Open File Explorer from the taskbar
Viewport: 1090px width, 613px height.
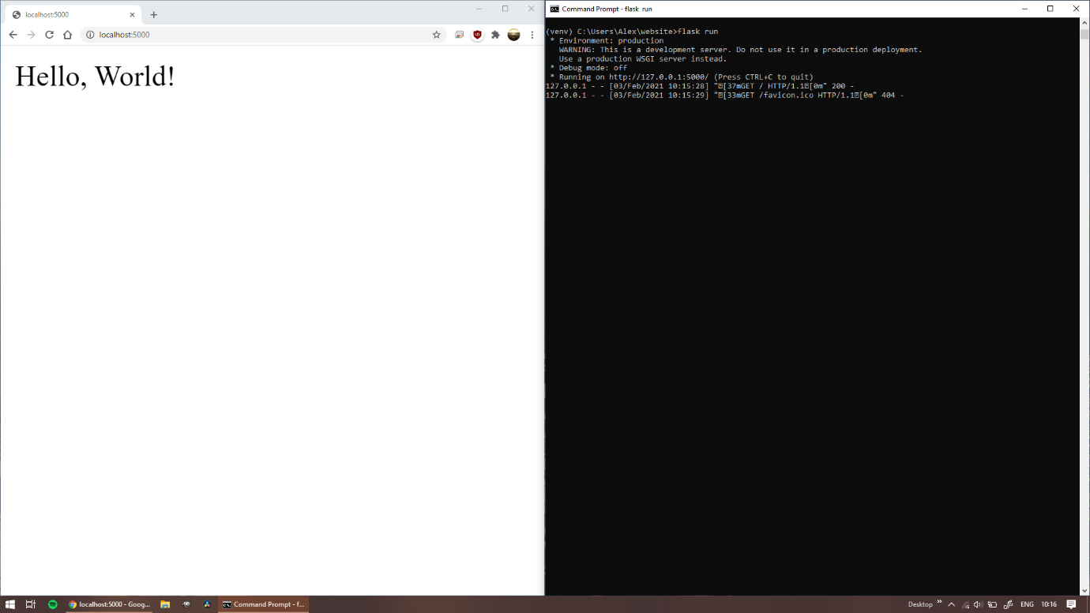tap(165, 604)
